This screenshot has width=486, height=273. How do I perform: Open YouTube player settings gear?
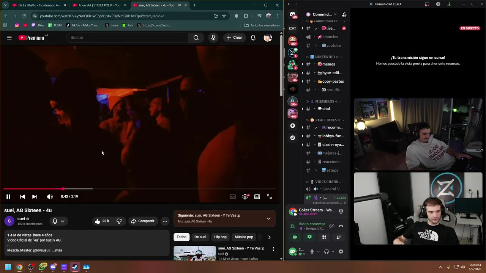click(245, 196)
